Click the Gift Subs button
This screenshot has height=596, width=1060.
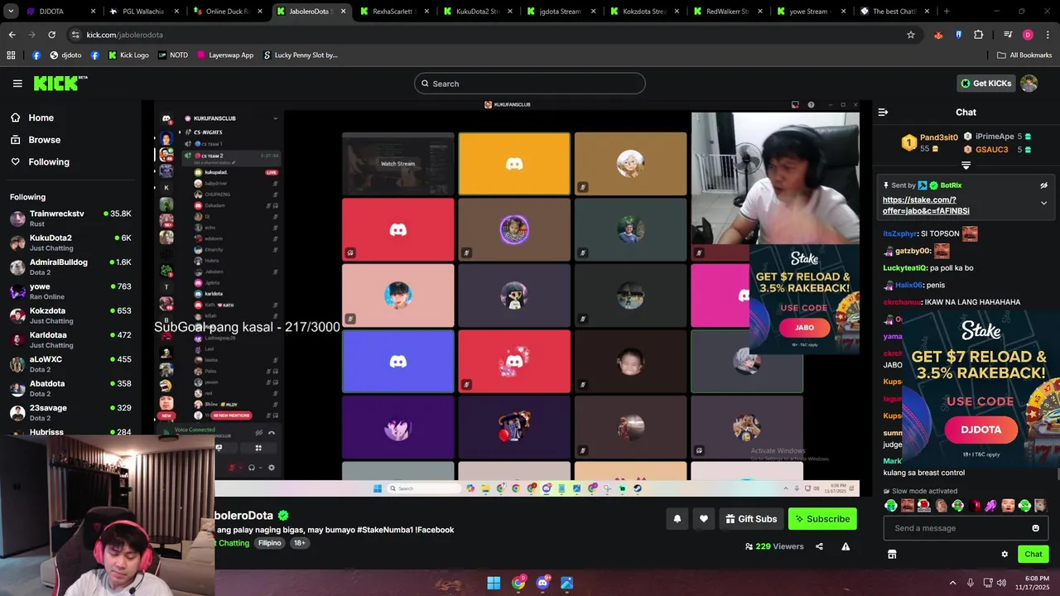click(x=751, y=519)
